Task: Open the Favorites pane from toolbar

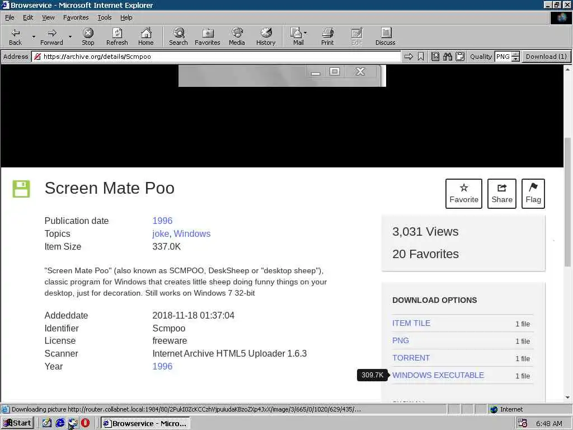Action: click(x=207, y=36)
